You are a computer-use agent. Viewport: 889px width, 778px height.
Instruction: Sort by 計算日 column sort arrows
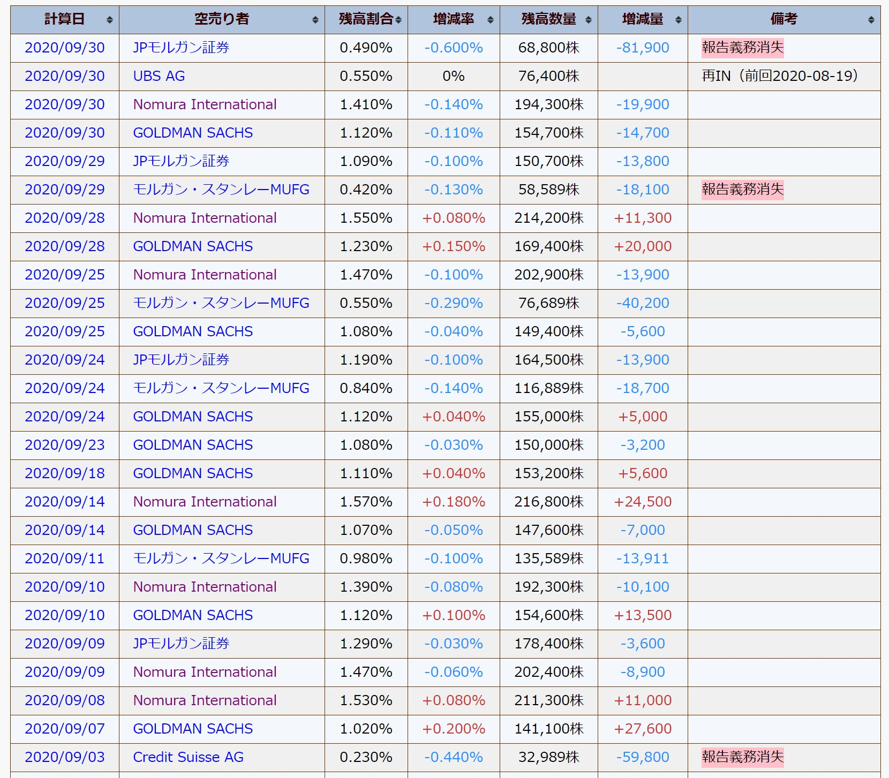(109, 20)
